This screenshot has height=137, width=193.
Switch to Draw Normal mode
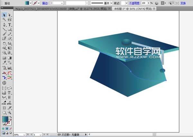tap(3, 133)
